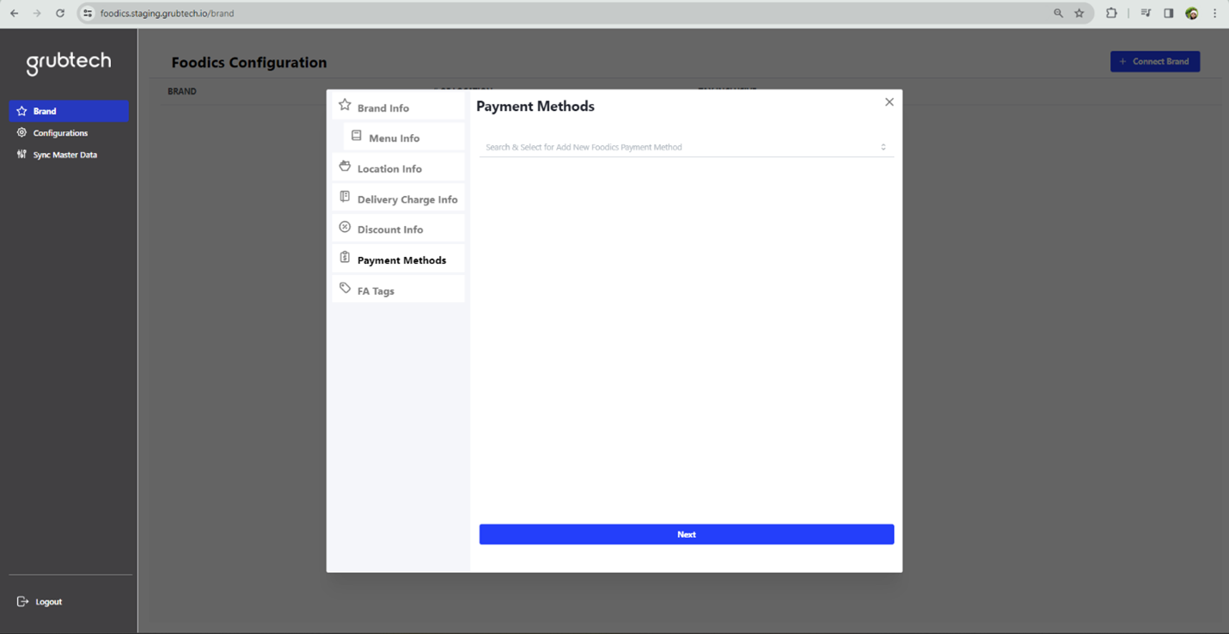Click the Foodics Configuration page title

pos(249,63)
